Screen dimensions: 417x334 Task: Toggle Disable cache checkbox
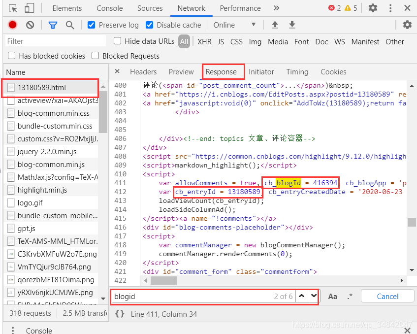(x=150, y=25)
